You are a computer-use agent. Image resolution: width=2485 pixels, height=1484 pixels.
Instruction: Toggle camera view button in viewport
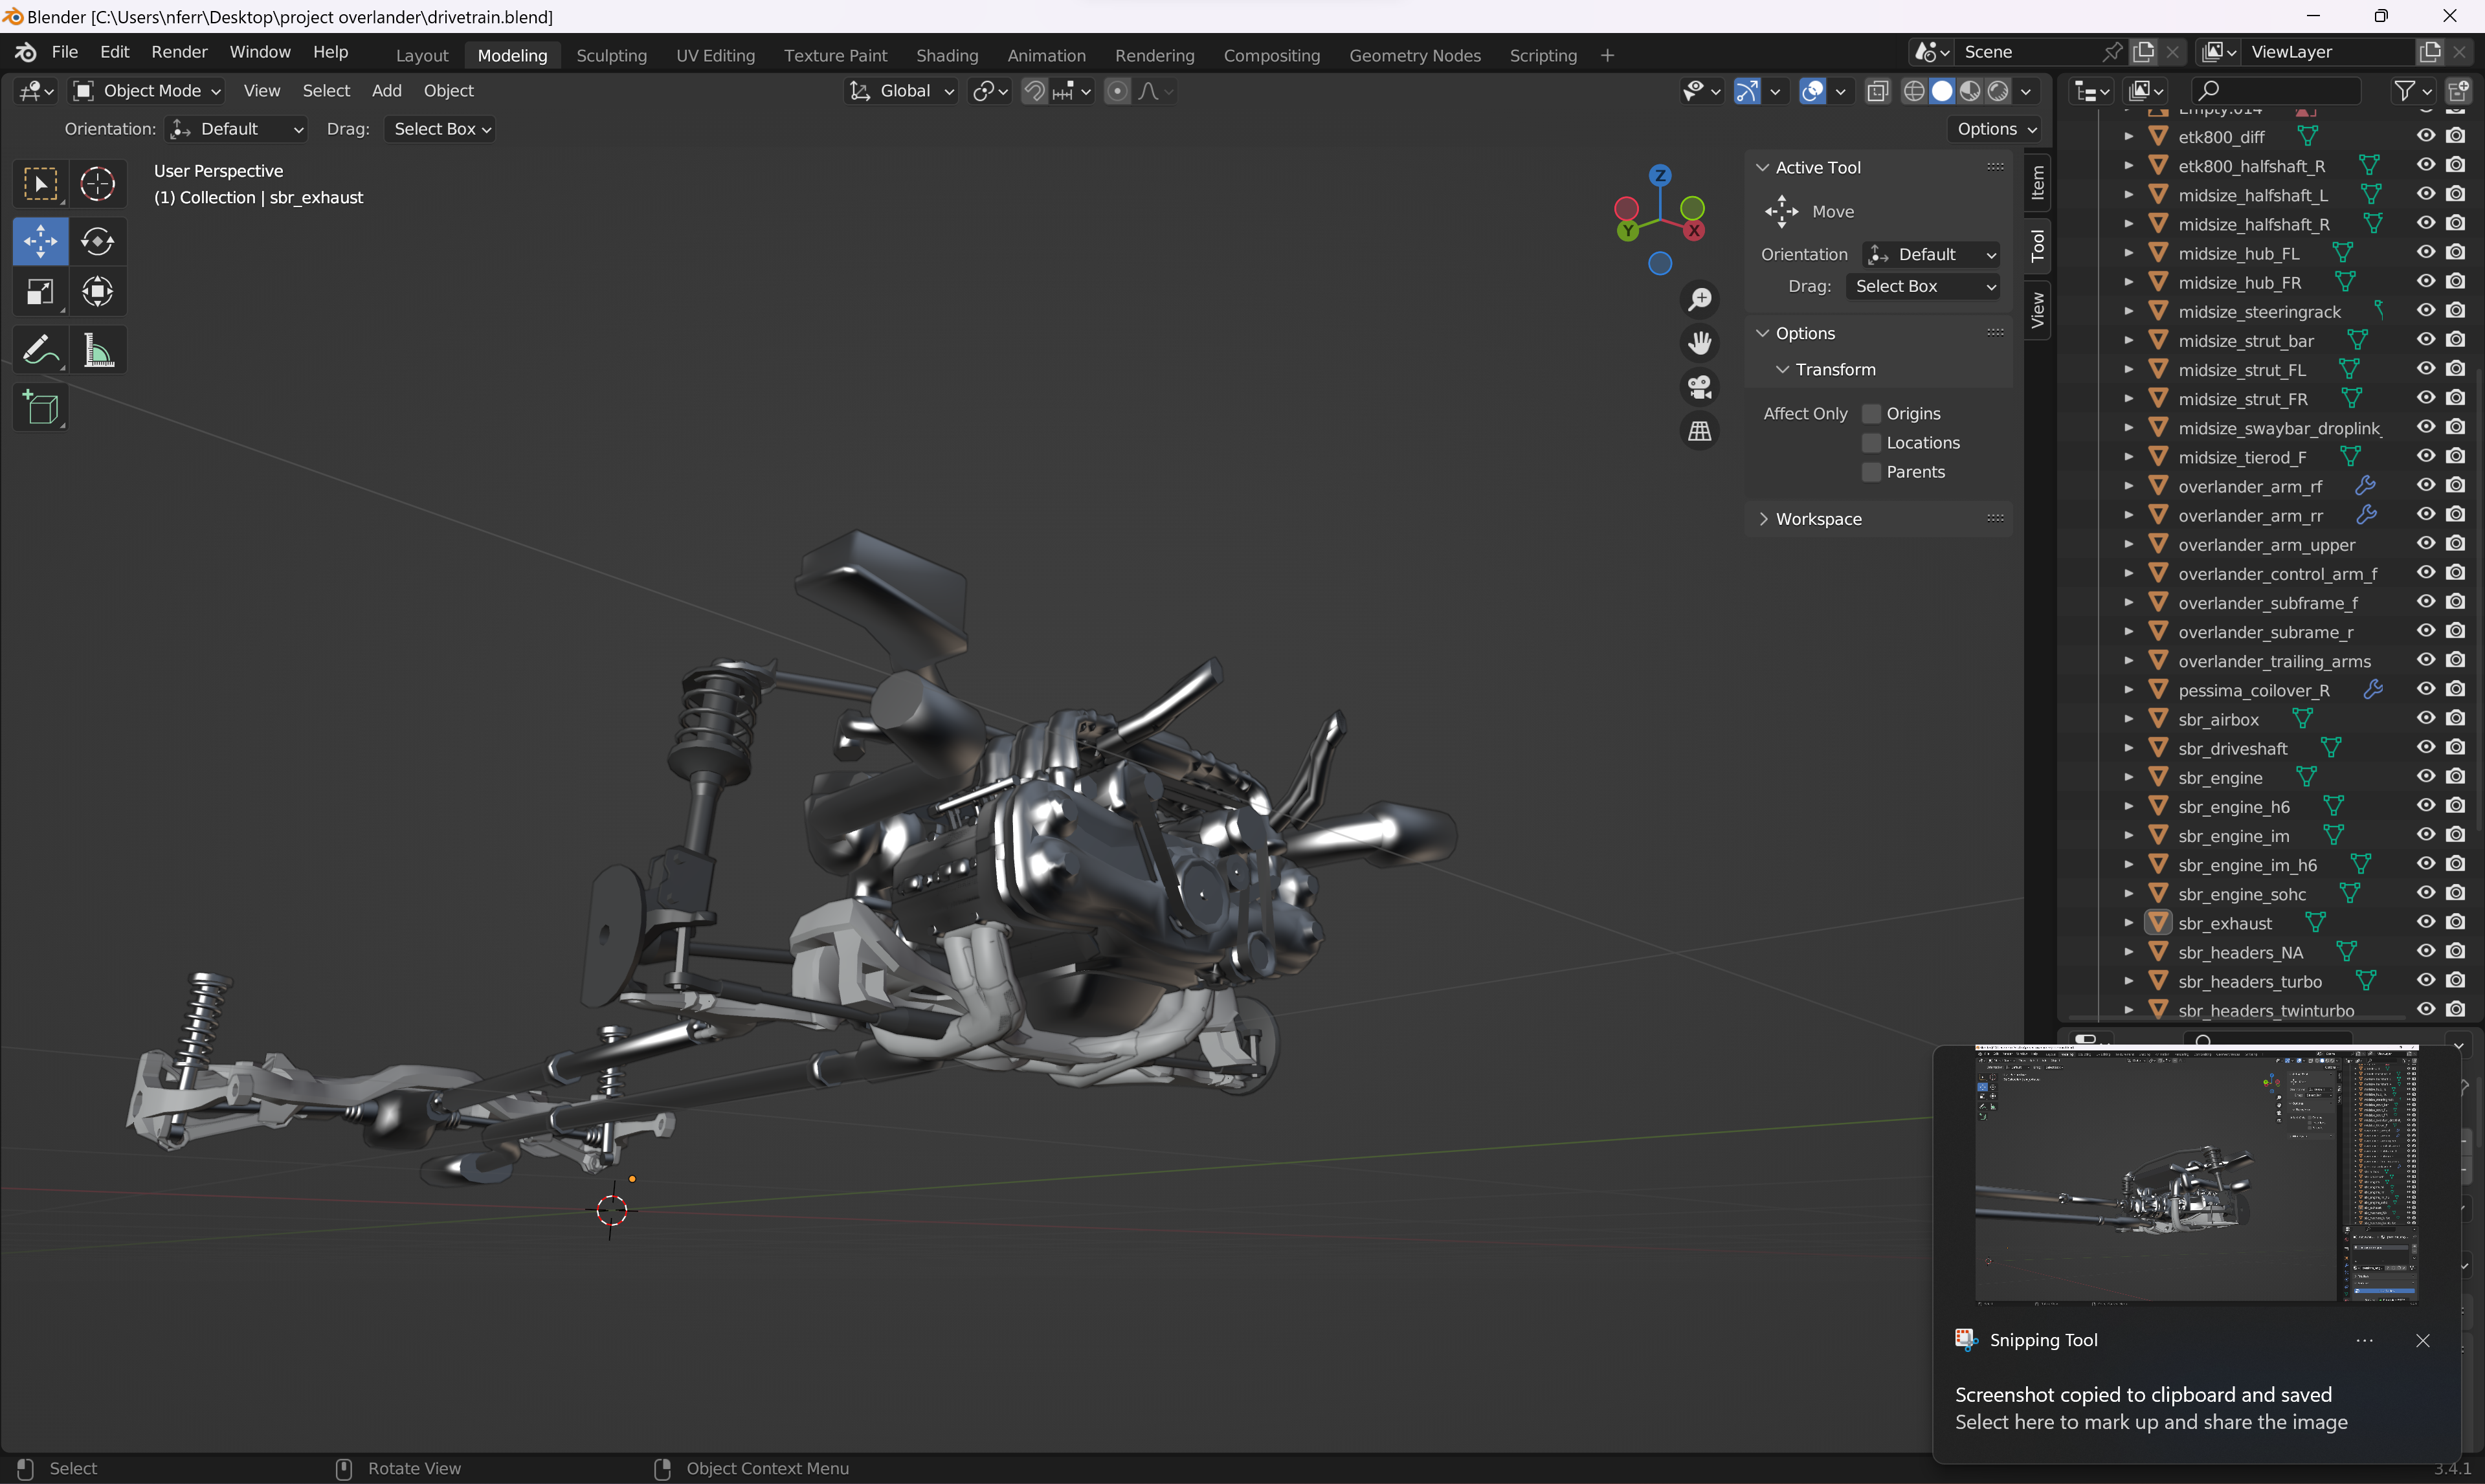[1699, 387]
